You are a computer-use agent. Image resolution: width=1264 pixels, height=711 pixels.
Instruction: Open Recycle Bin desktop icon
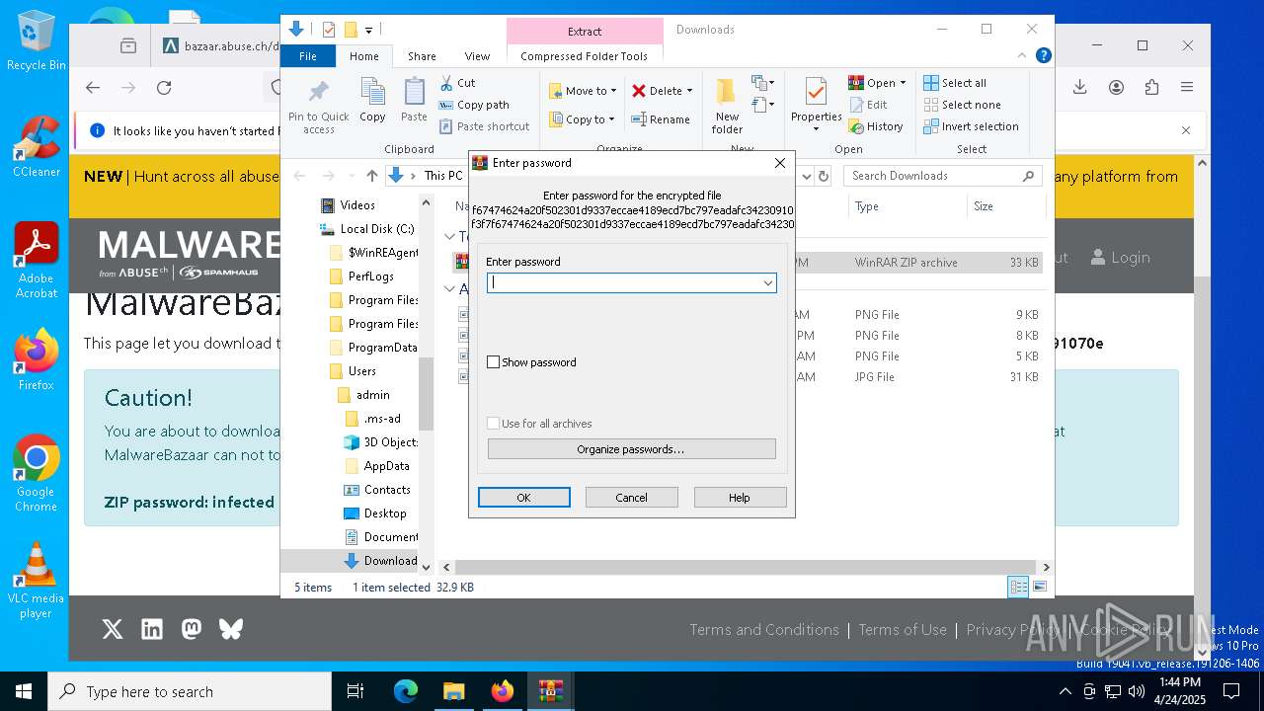click(36, 40)
